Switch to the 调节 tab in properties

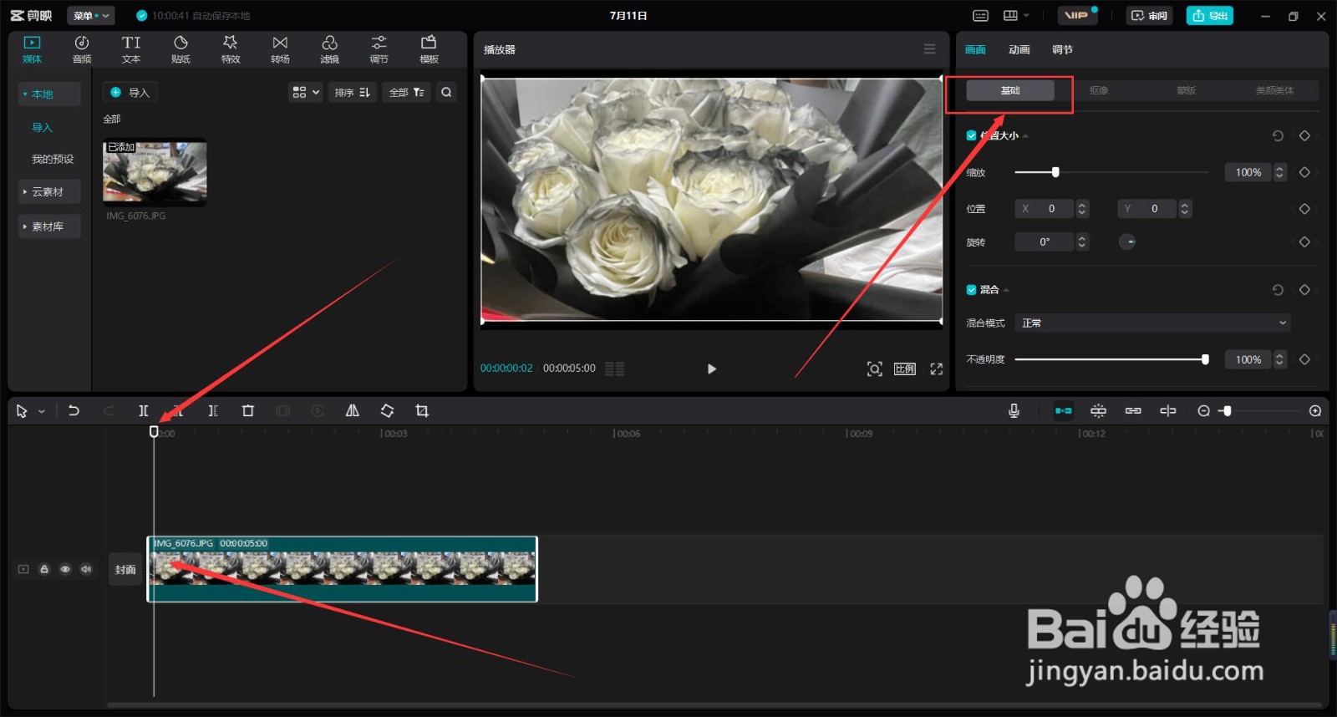tap(1062, 49)
